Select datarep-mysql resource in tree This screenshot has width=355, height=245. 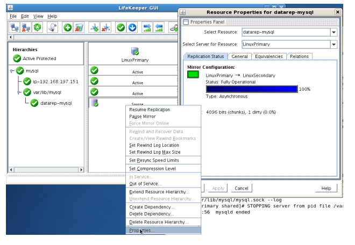tap(56, 103)
